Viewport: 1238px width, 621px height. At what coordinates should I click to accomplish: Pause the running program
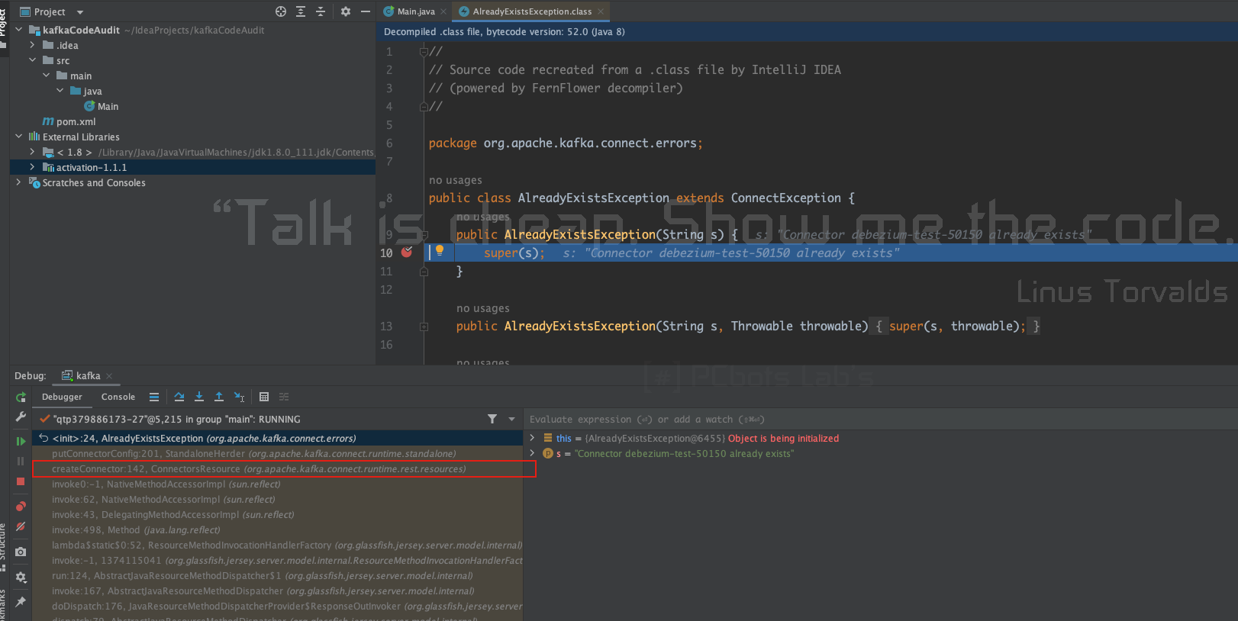click(21, 461)
